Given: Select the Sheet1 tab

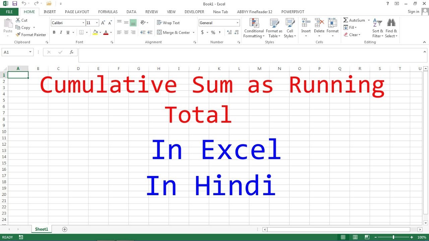Looking at the screenshot, I should [x=42, y=229].
